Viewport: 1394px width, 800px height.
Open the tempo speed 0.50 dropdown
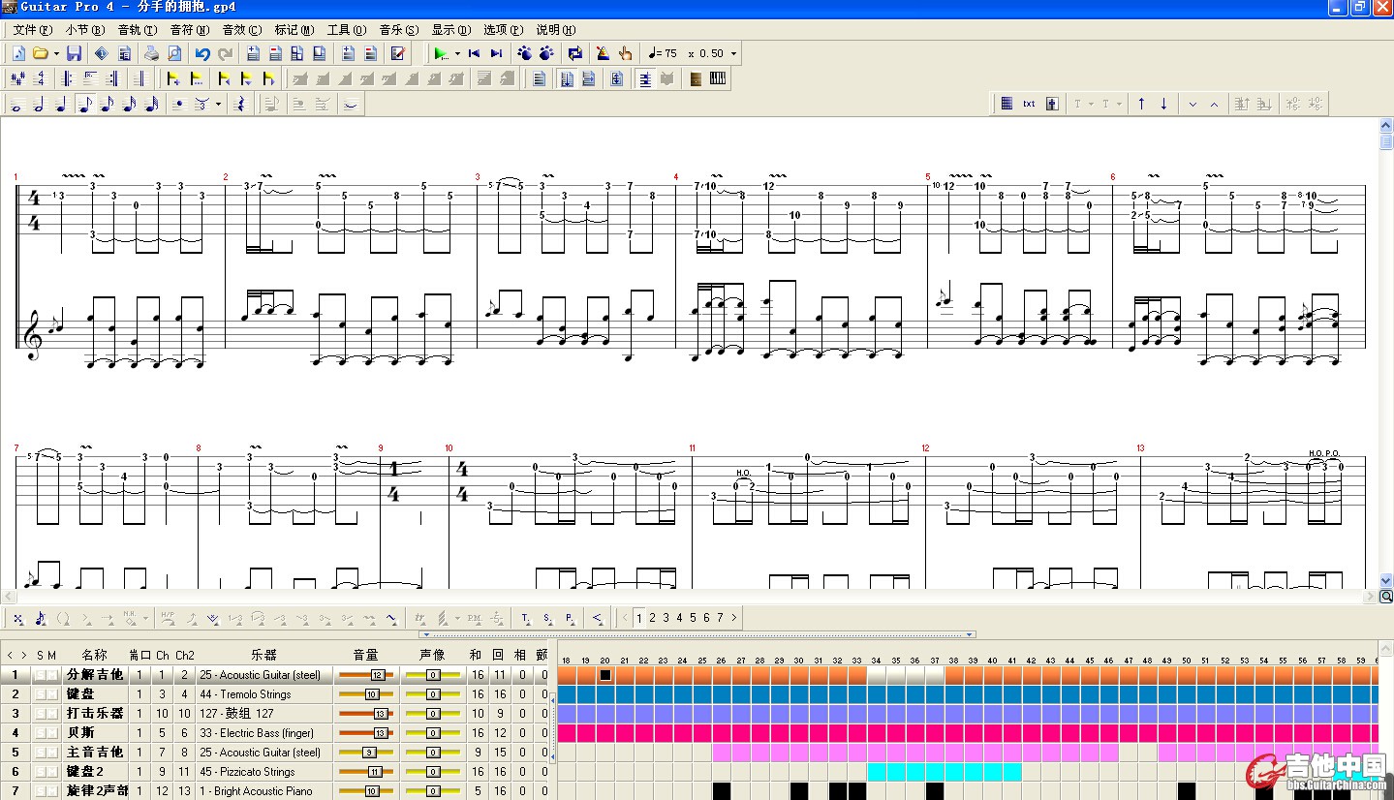point(733,53)
